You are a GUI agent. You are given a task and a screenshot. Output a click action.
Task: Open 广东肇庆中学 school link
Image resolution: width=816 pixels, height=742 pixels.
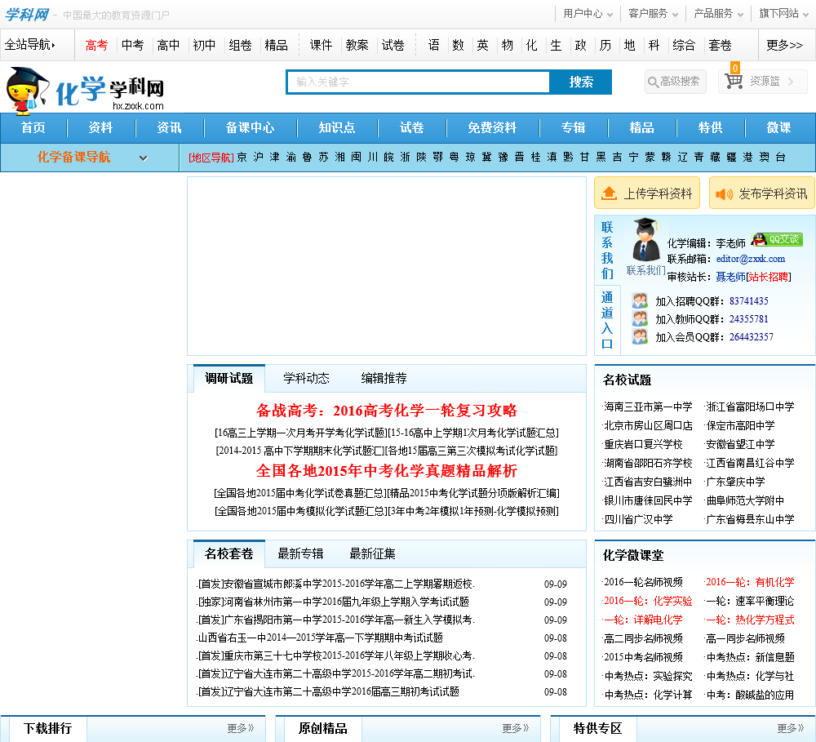[x=735, y=482]
